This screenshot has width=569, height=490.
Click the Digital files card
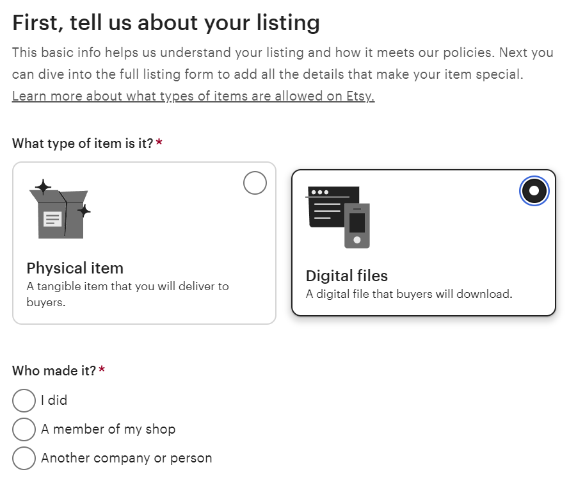click(x=426, y=243)
